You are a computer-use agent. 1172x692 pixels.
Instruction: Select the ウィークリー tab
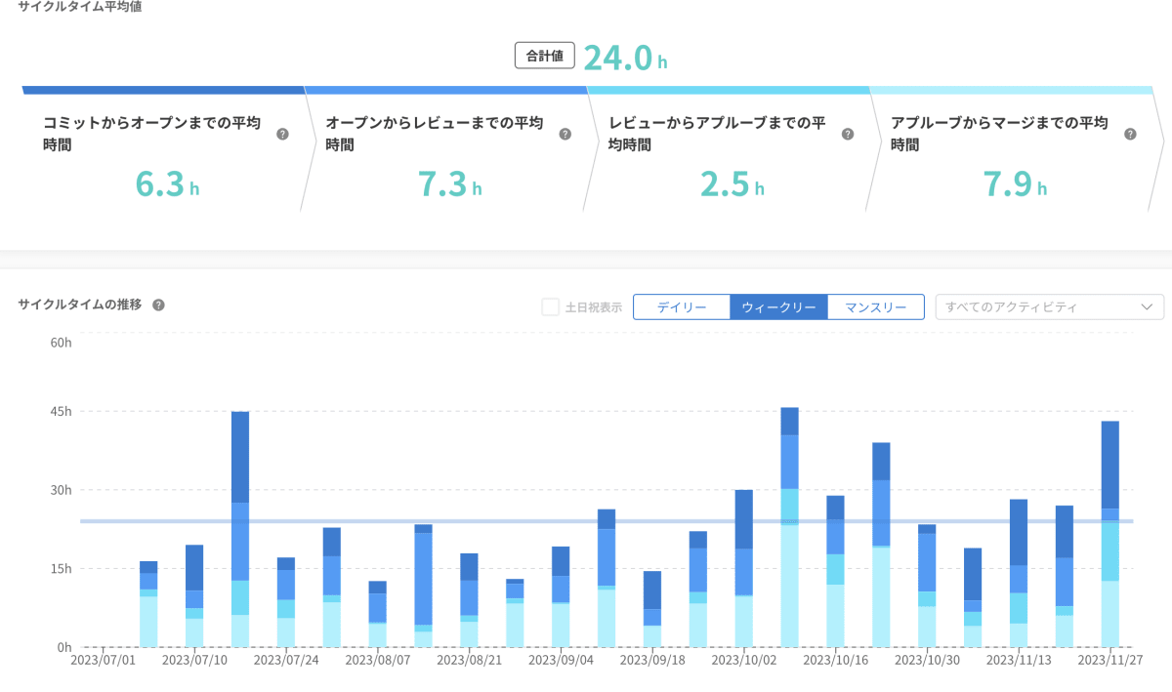click(x=778, y=306)
